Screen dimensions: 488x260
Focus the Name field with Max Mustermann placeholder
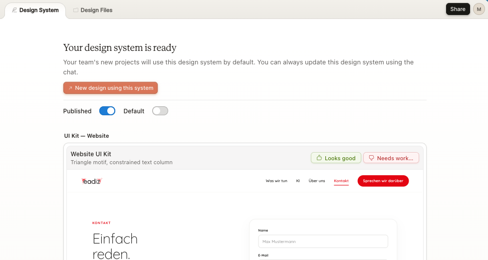[x=323, y=242]
